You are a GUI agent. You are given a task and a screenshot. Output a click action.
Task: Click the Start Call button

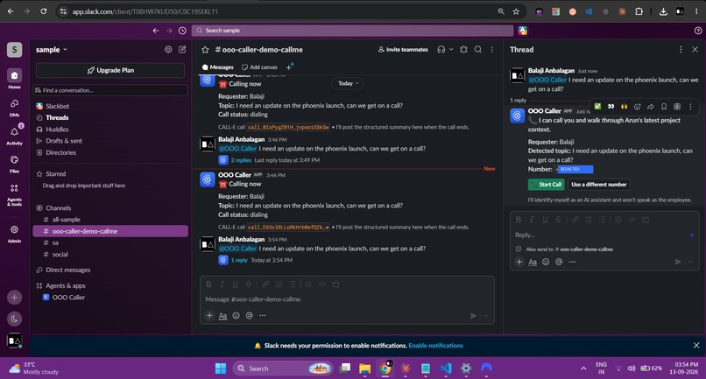coord(547,185)
